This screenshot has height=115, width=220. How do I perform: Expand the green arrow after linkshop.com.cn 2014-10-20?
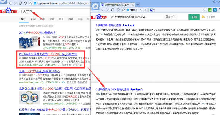pos(60,82)
